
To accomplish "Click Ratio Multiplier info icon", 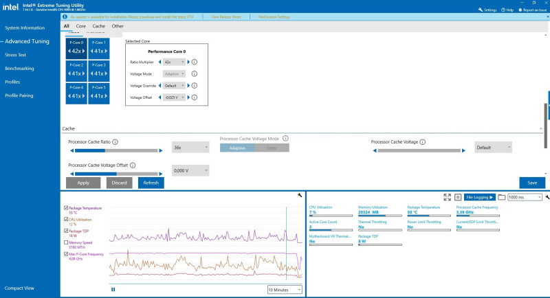I will click(x=195, y=62).
